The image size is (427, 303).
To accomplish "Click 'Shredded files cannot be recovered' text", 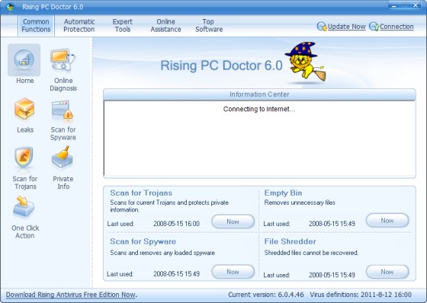I will [x=311, y=253].
